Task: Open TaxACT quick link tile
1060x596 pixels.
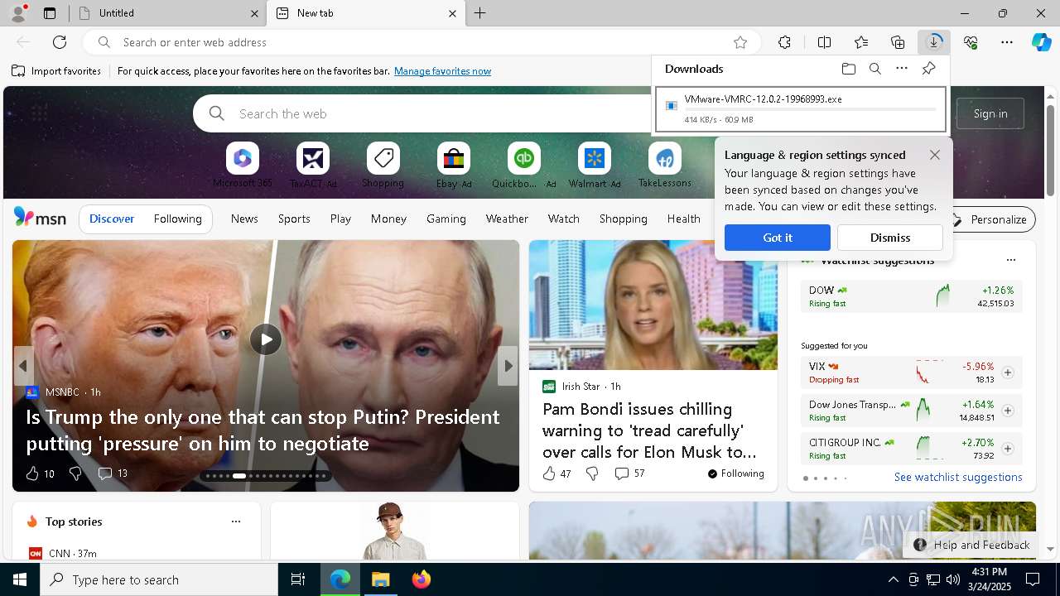Action: click(313, 165)
